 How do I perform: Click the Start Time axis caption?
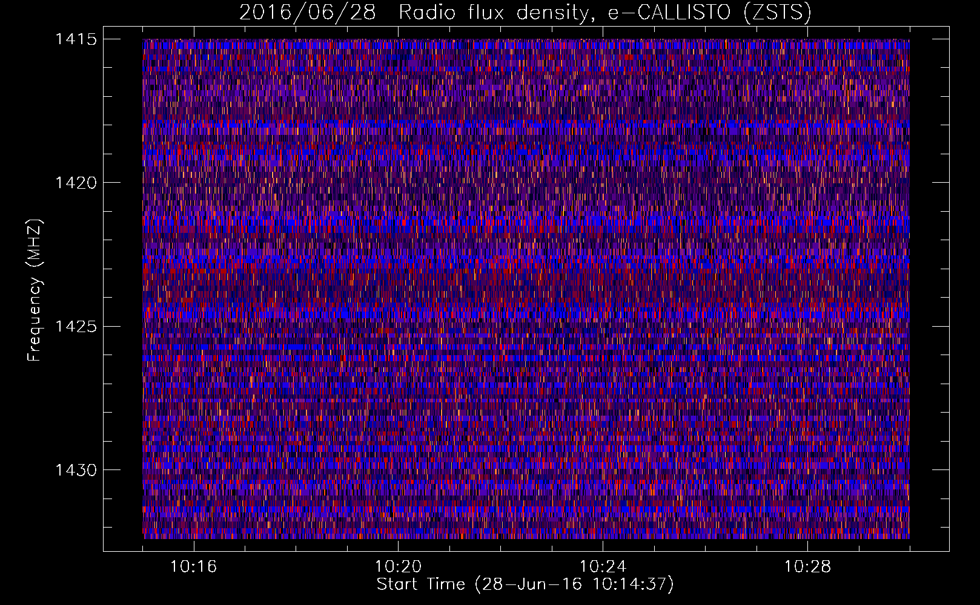(x=525, y=584)
